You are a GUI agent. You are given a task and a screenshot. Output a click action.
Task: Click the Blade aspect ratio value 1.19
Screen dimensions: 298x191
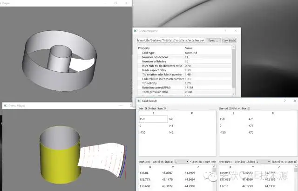point(188,70)
